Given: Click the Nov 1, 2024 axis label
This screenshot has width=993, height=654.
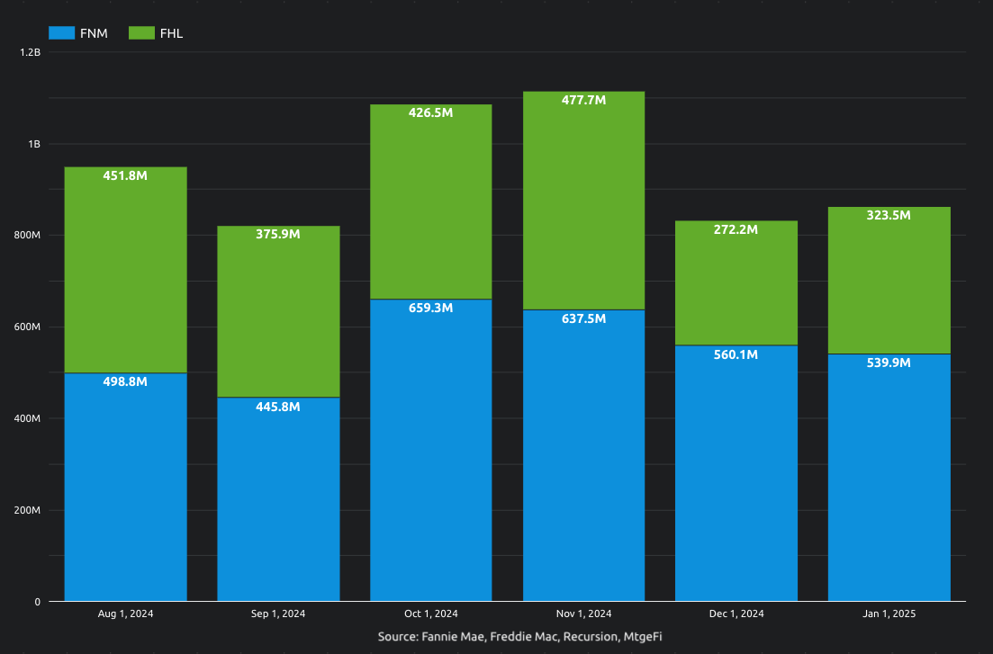Looking at the screenshot, I should [584, 614].
